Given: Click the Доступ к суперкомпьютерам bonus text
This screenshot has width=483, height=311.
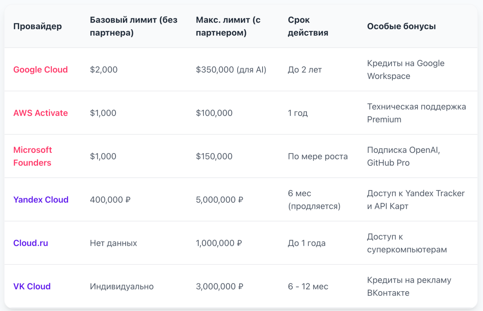Looking at the screenshot, I should point(407,243).
